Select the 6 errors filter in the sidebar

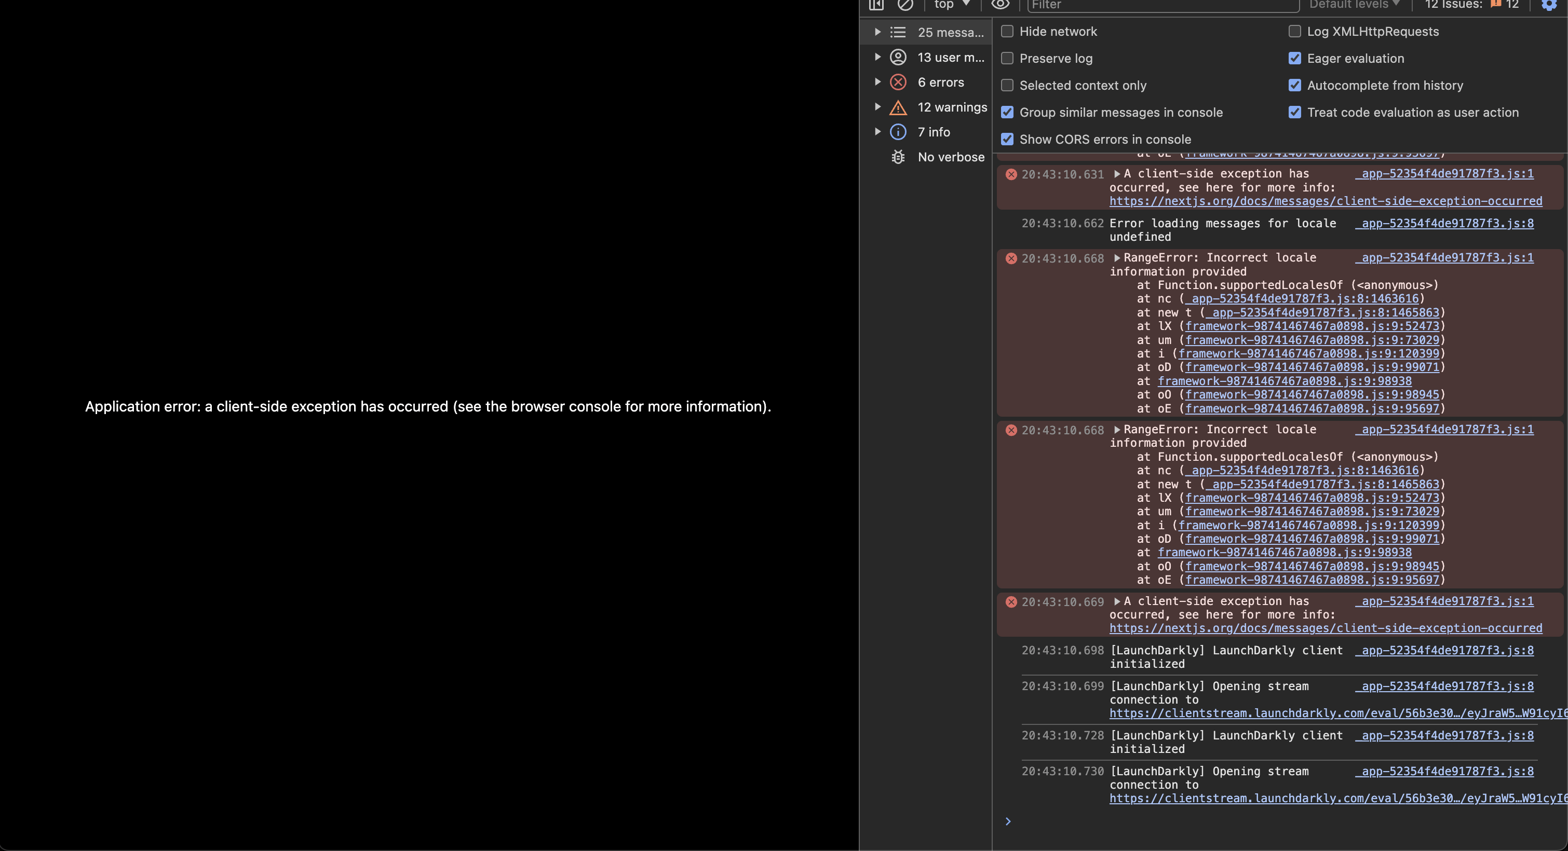tap(940, 82)
